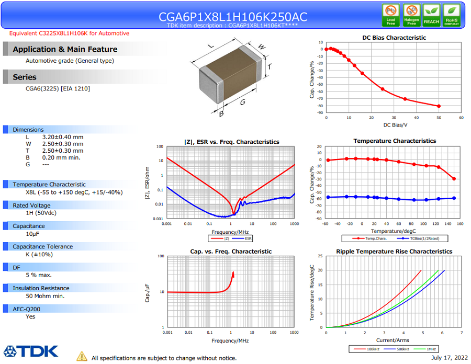Screen dimensions: 471x364
Task: Click the 10µF capacitance value
Action: tap(32, 234)
